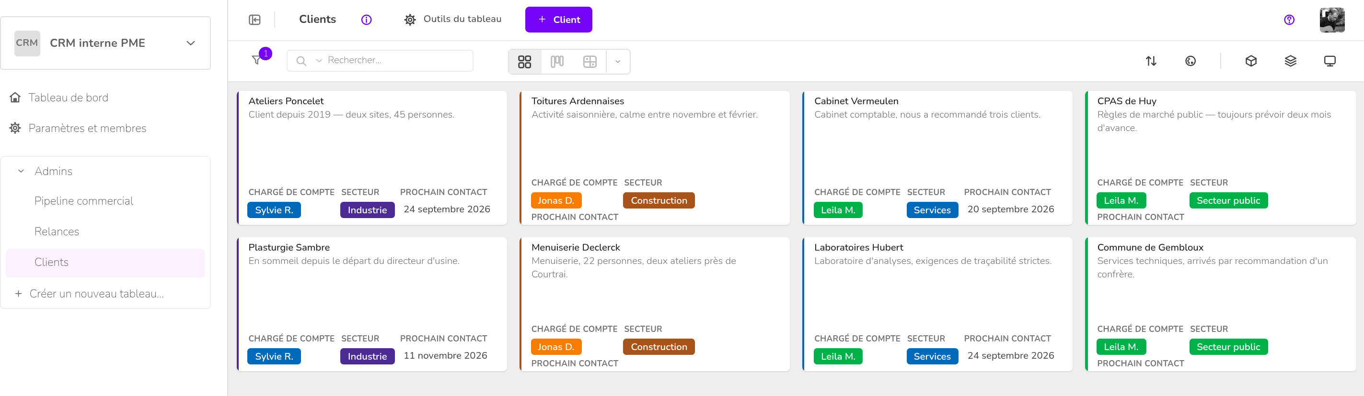Viewport: 1364px width, 396px height.
Task: Select Clients board in sidebar
Action: [105, 262]
